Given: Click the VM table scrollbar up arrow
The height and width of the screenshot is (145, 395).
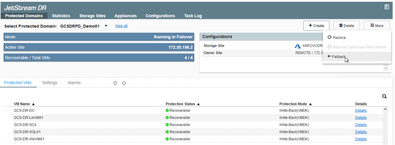Looking at the screenshot, I should pyautogui.click(x=386, y=109).
